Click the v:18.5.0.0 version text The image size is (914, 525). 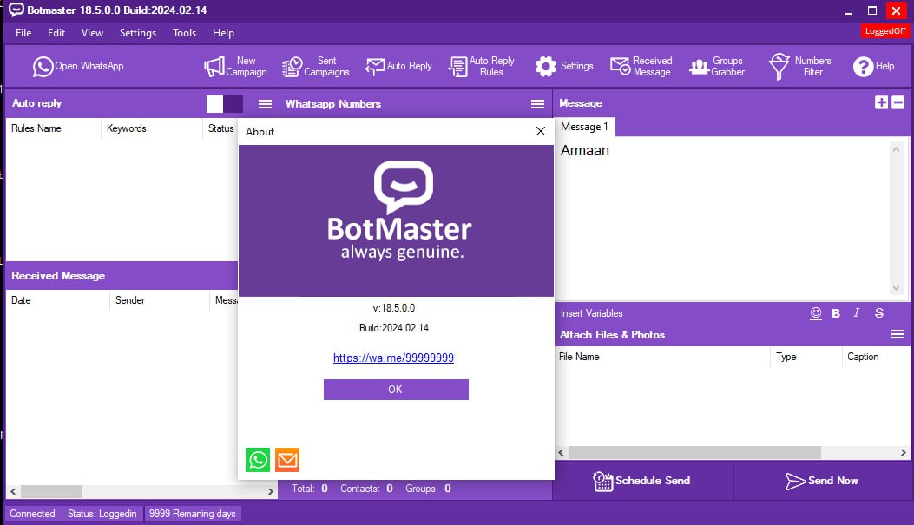pos(394,308)
